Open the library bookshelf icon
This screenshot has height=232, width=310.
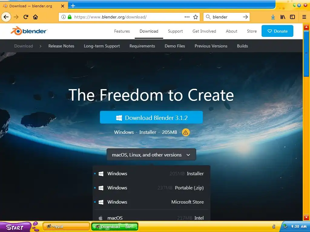[x=283, y=17]
